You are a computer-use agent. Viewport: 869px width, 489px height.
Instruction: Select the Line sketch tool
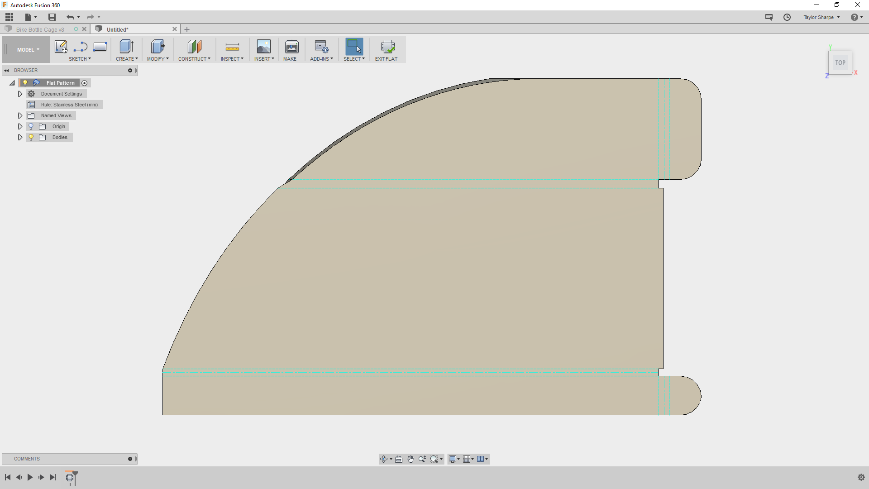pos(81,47)
